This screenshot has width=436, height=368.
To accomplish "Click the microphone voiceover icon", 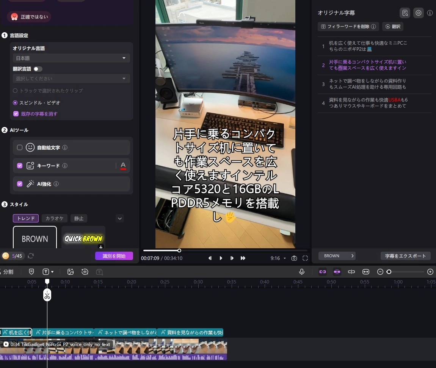I will tap(302, 272).
